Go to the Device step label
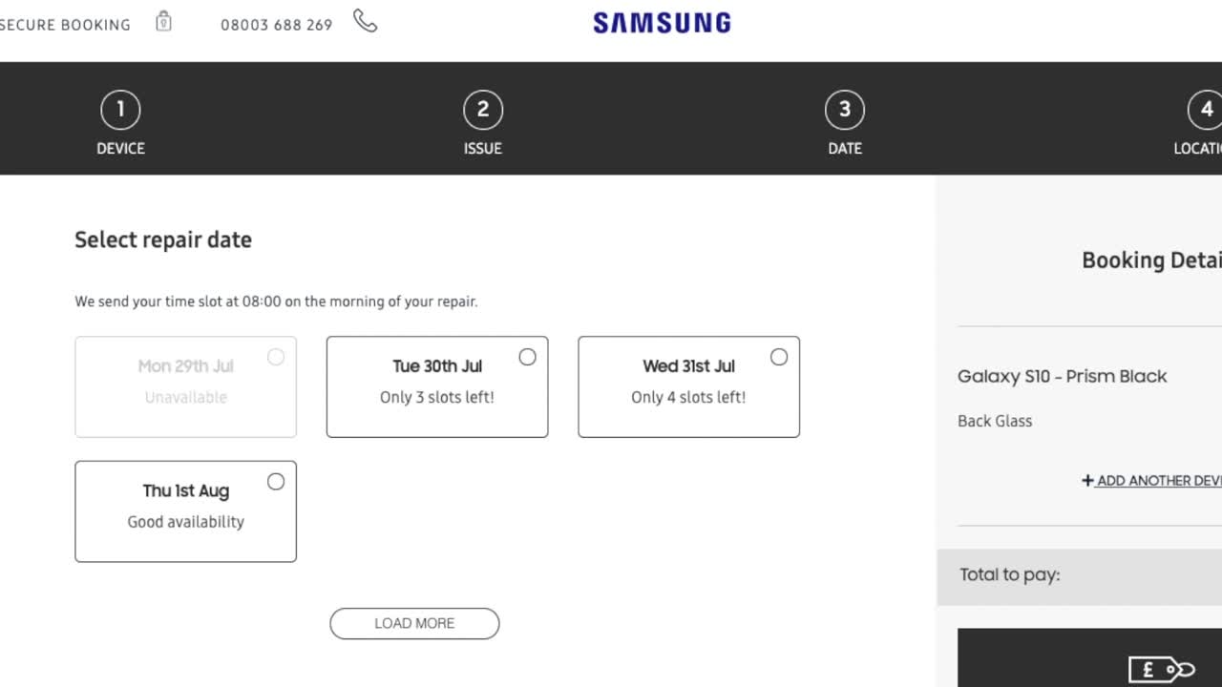The width and height of the screenshot is (1222, 687). [x=120, y=148]
